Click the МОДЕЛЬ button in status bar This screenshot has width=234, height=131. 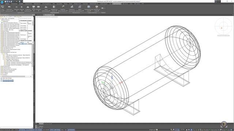point(151,130)
